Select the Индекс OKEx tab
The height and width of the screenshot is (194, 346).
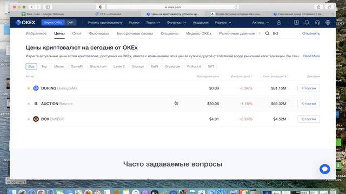(x=198, y=33)
